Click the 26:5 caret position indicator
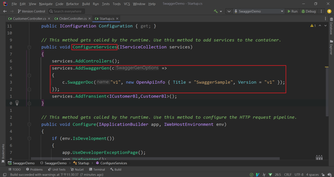334x177 pixels. coord(278,175)
